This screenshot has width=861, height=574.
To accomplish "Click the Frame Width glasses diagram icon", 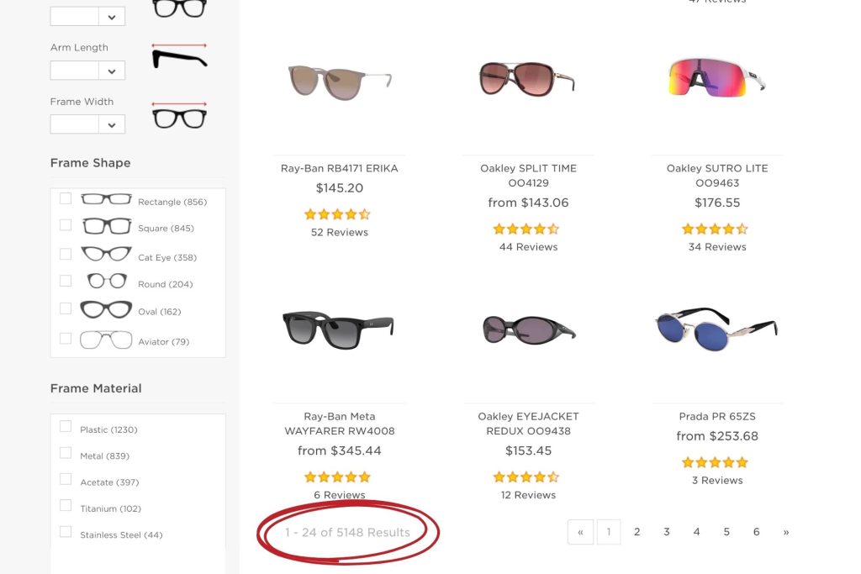I will (x=181, y=116).
